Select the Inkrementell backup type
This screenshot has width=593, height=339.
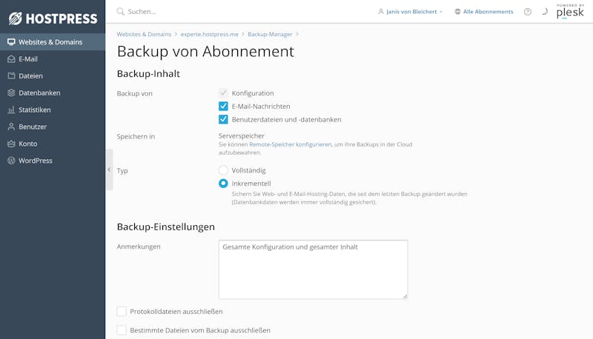(x=223, y=184)
